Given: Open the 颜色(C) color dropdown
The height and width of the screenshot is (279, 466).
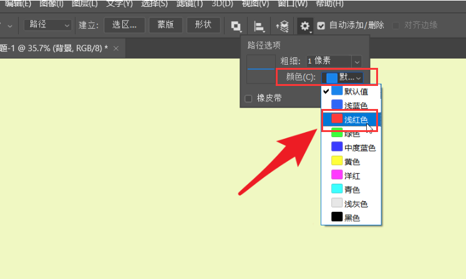Looking at the screenshot, I should 342,78.
